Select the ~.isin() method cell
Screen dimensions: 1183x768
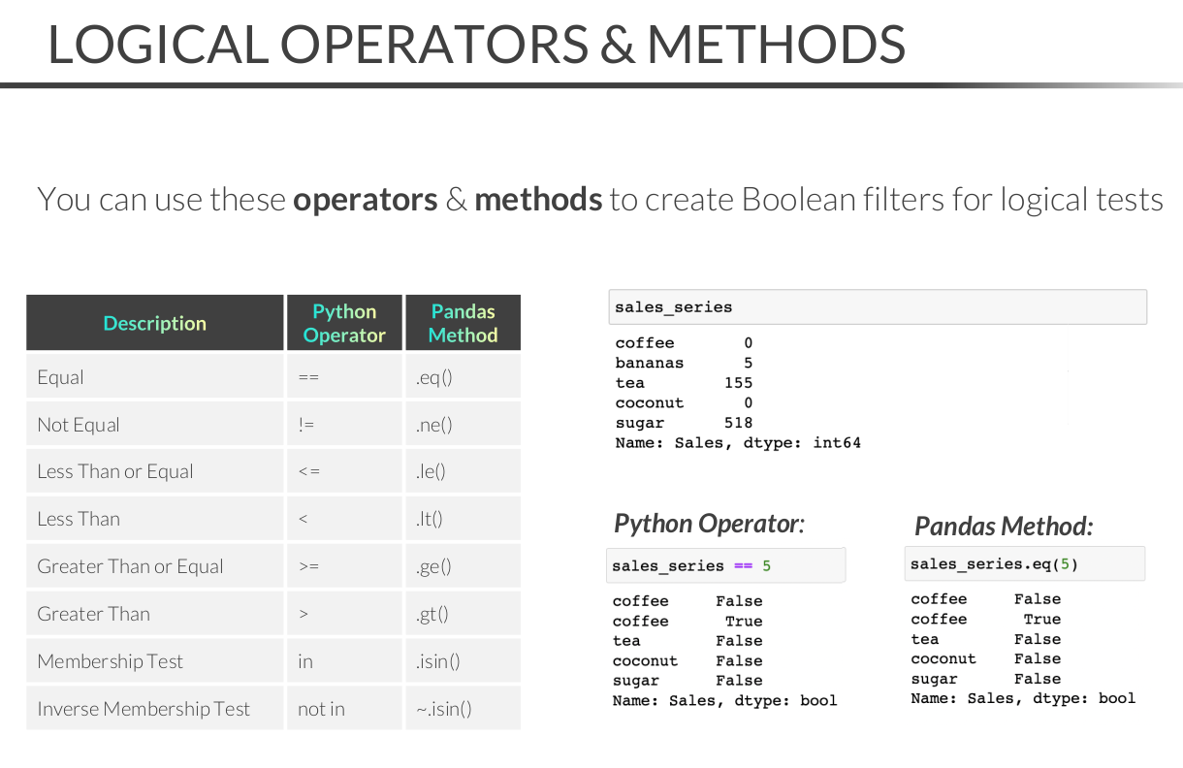[x=463, y=709]
